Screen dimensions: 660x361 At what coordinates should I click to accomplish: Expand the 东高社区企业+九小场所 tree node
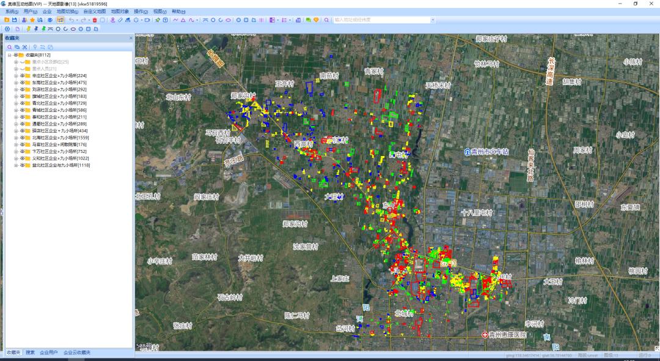click(x=16, y=83)
